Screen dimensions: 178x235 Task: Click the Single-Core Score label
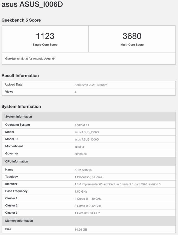click(x=45, y=45)
